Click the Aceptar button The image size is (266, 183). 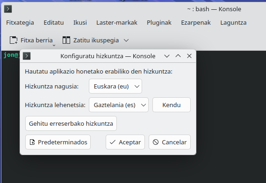125,142
